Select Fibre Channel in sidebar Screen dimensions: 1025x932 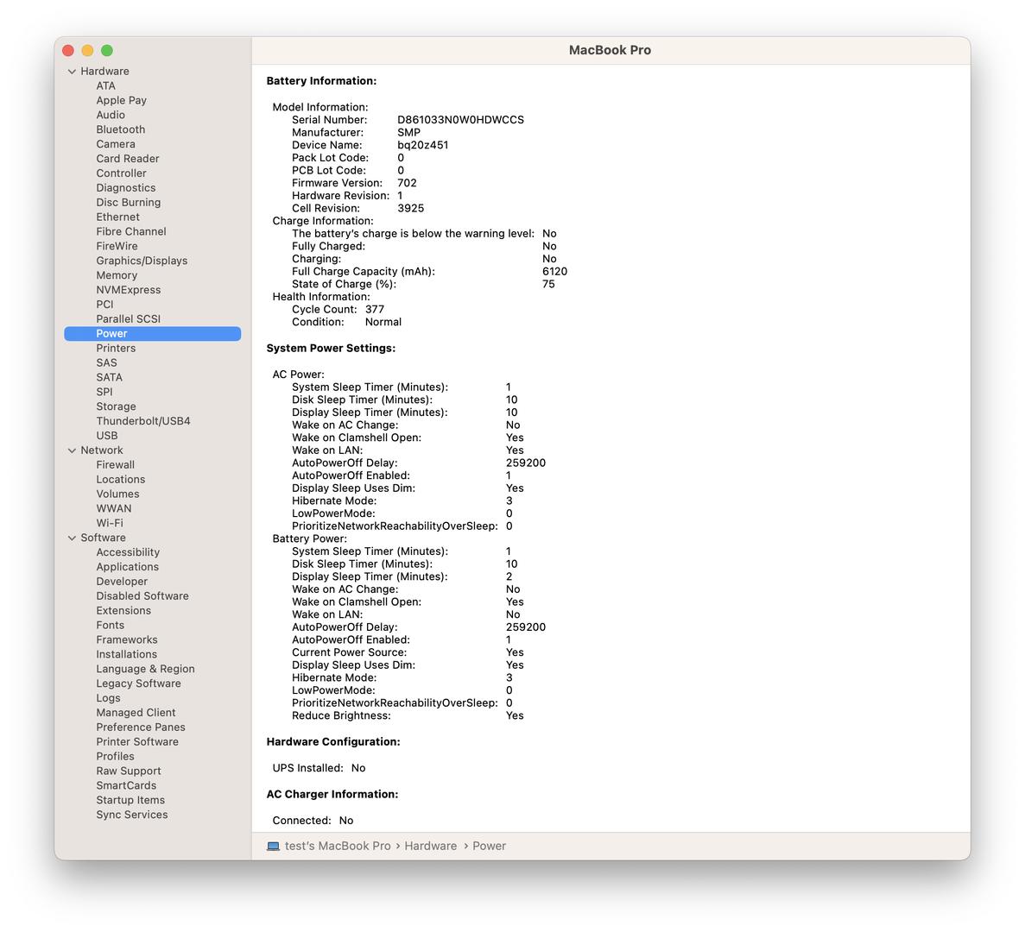(x=131, y=231)
